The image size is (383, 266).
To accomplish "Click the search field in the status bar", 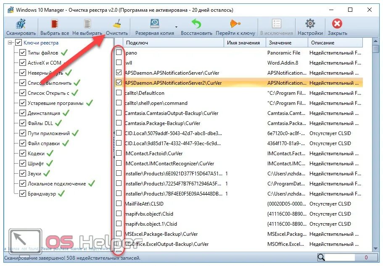I will coord(340,257).
